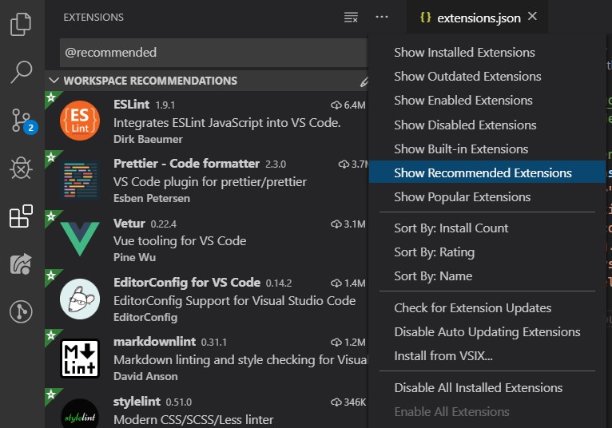This screenshot has width=612, height=428.
Task: Open the Search view in activity bar
Action: tap(21, 72)
